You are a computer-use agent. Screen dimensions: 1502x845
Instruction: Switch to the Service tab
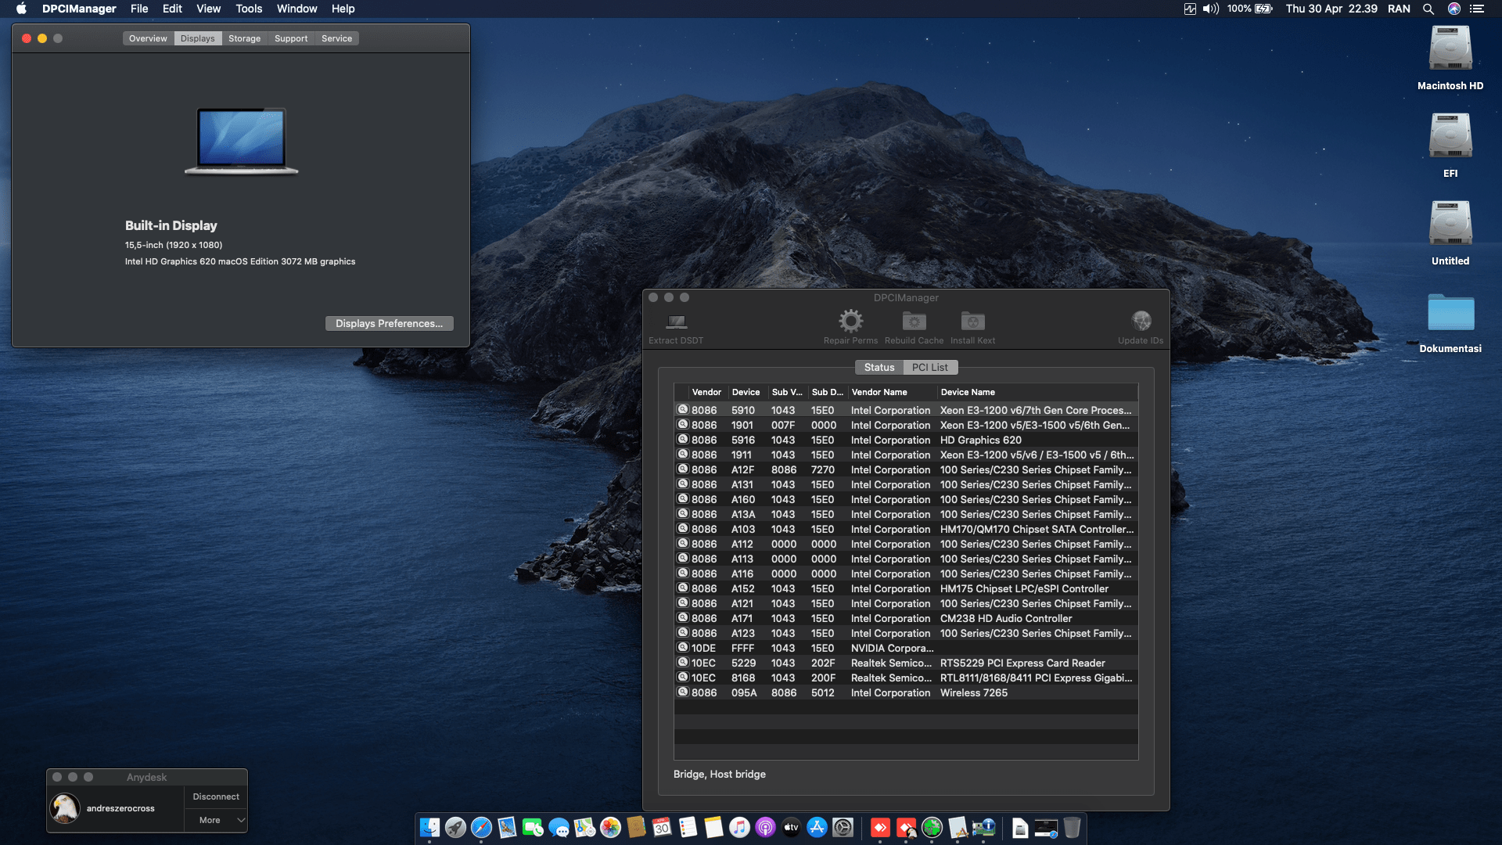pyautogui.click(x=336, y=38)
